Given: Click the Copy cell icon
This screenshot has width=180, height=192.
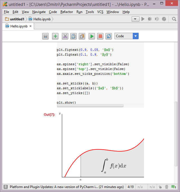Looking at the screenshot, I should point(73,36).
